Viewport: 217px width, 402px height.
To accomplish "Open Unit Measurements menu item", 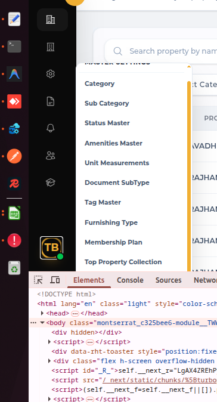I will [x=117, y=163].
